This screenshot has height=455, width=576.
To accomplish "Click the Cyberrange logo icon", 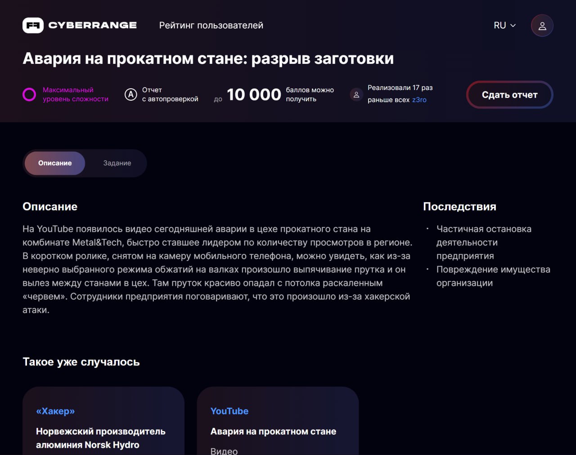I will [33, 25].
